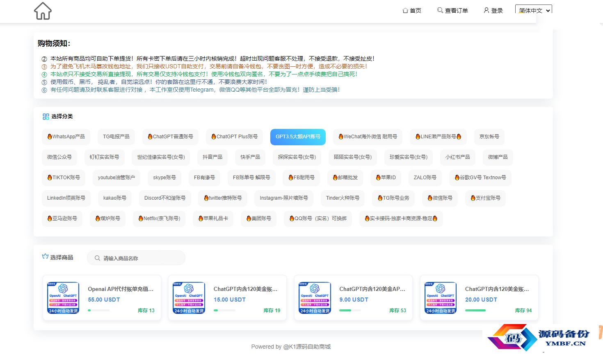Show the Discord不和谐账号 category
603x356 pixels.
165,198
